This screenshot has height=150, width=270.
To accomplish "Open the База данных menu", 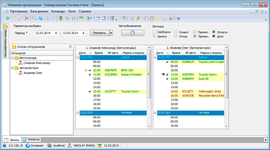I will coord(39,11).
